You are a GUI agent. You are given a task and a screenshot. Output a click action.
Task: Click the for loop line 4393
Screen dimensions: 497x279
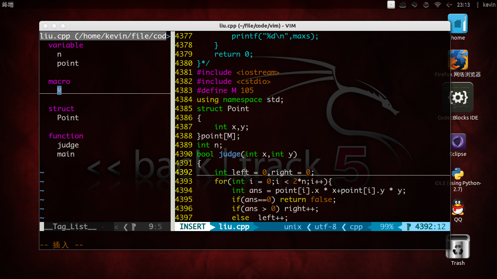tap(273, 181)
